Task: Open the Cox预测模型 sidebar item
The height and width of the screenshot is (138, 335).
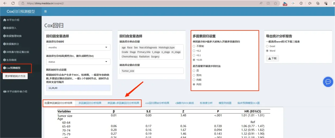Action: (x=21, y=68)
